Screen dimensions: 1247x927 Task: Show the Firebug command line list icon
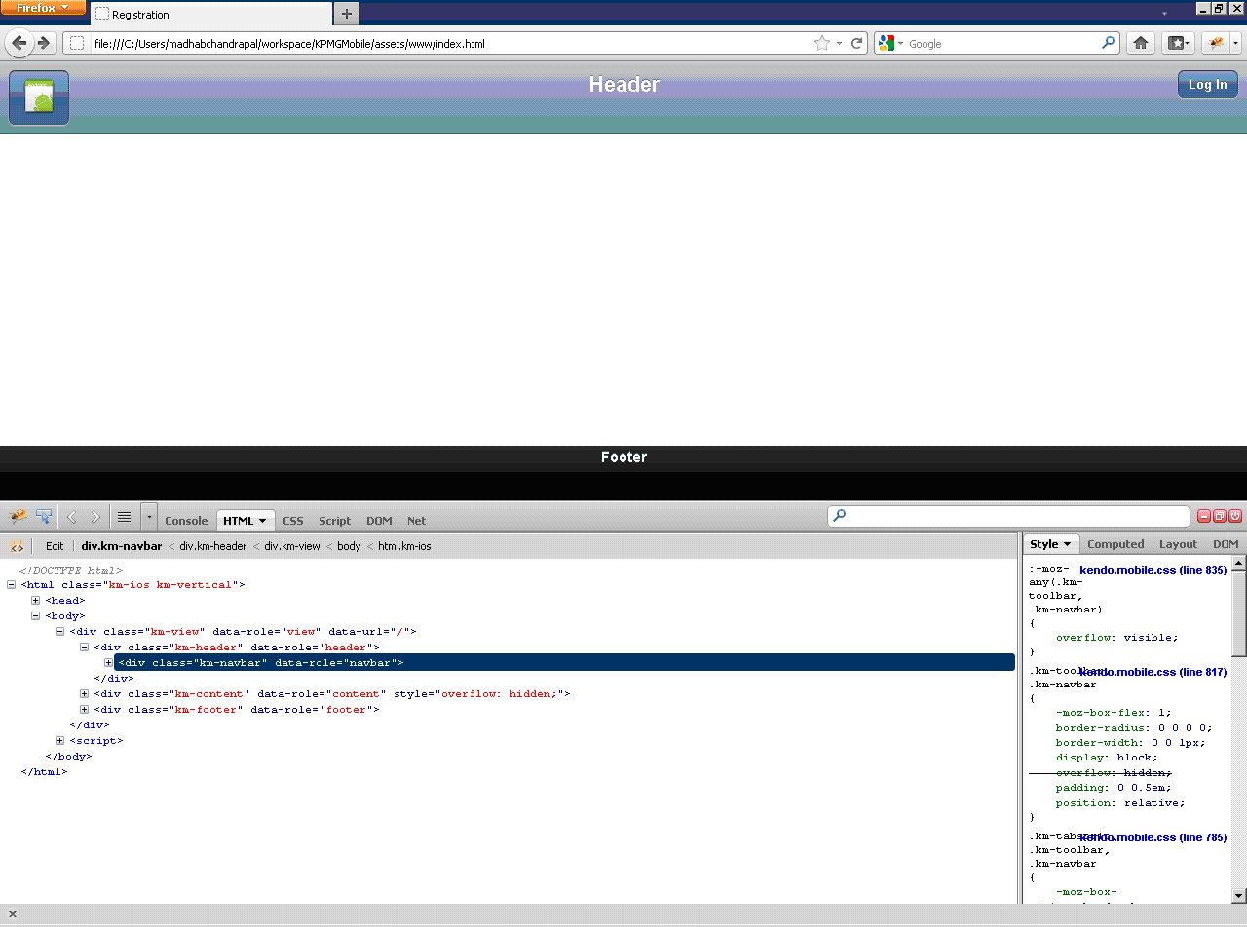coord(124,517)
